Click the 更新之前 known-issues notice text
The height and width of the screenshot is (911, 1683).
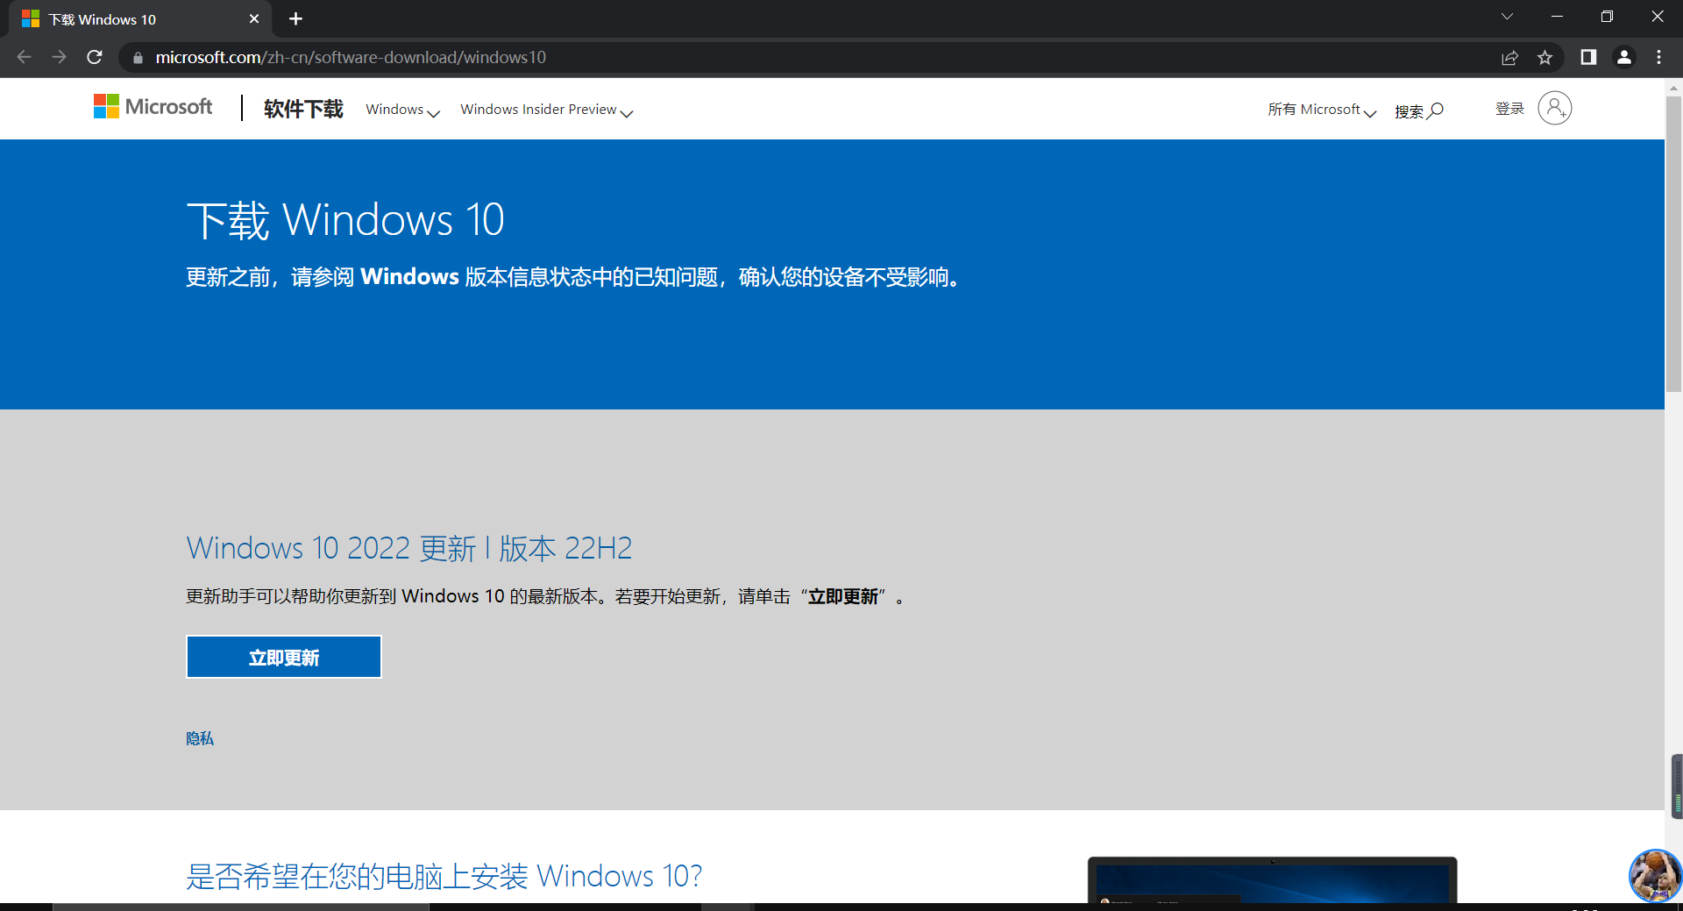574,277
